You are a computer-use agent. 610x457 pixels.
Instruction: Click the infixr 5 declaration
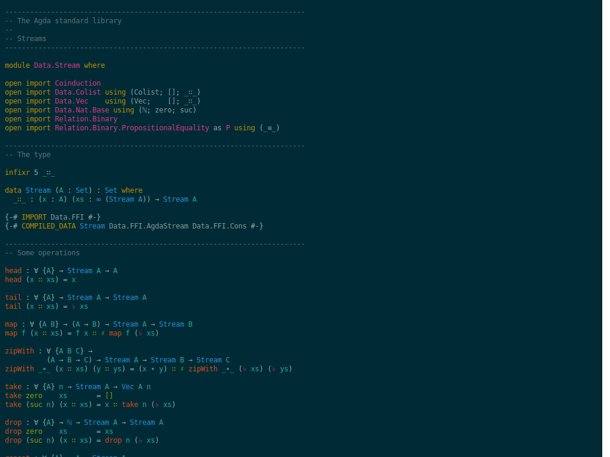coord(27,172)
